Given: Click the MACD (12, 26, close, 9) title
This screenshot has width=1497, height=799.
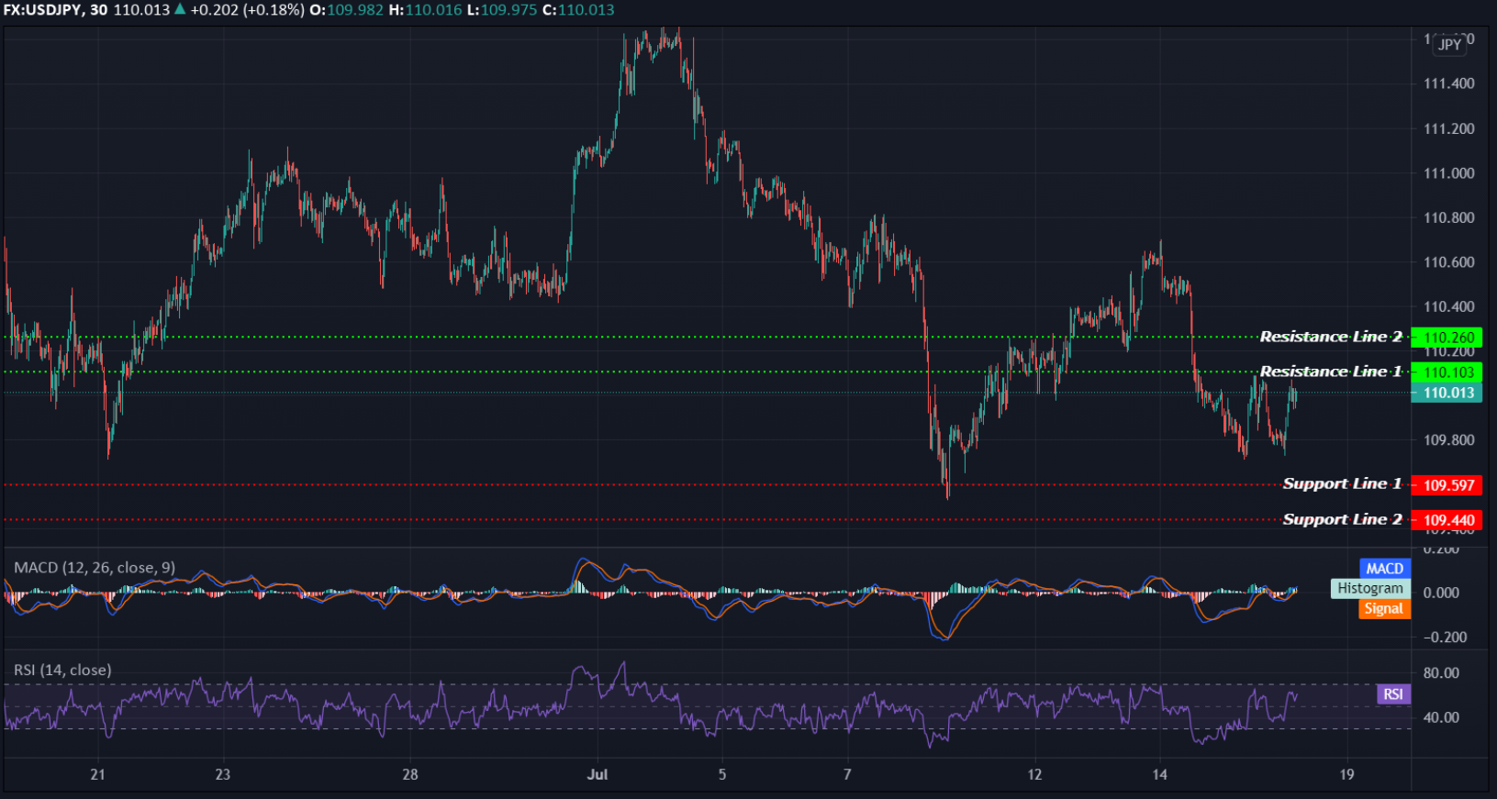Looking at the screenshot, I should 95,568.
